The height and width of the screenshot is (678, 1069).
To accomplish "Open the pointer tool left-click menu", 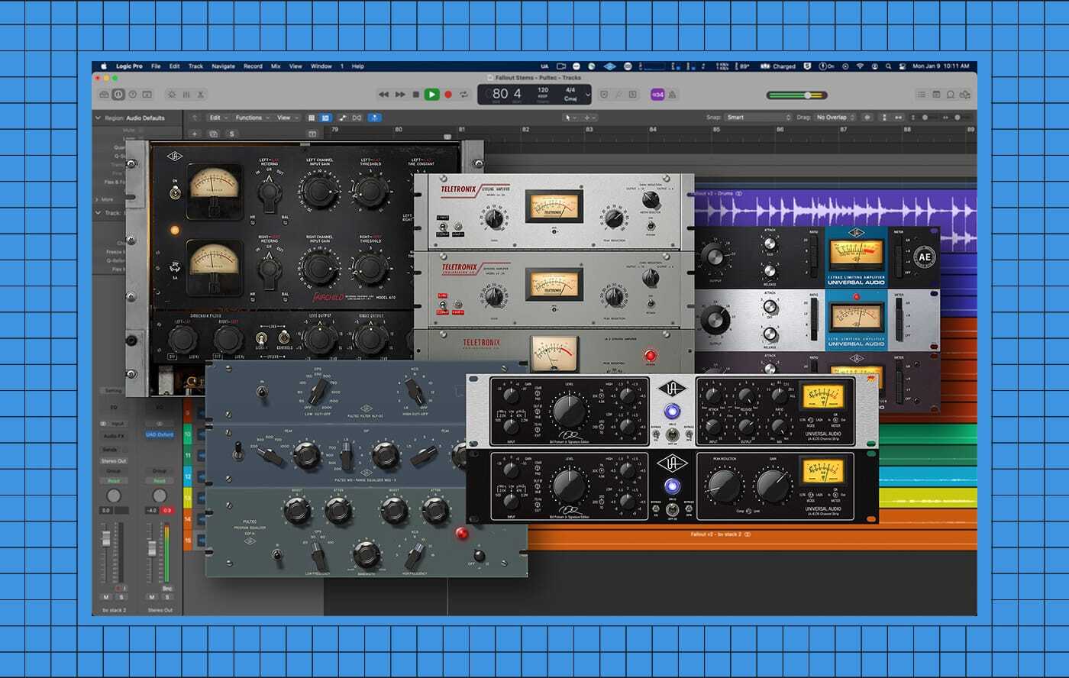I will point(570,118).
